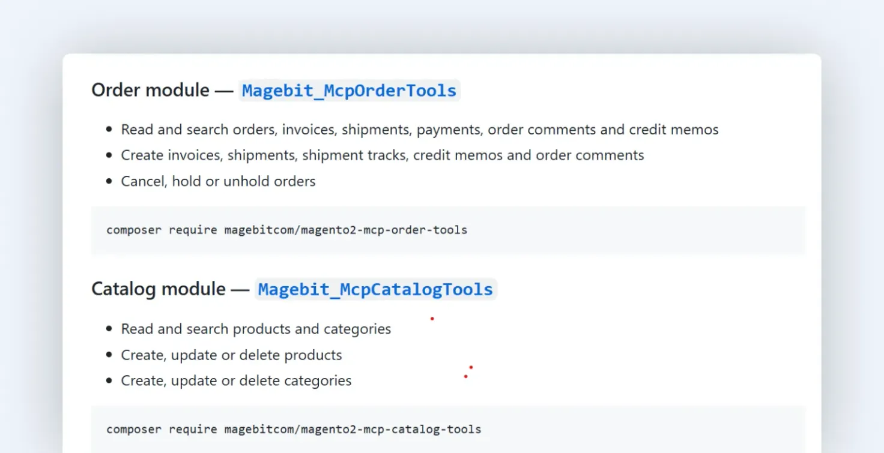
Task: Click the bullet dot before 'Read and search products'
Action: pyautogui.click(x=109, y=329)
